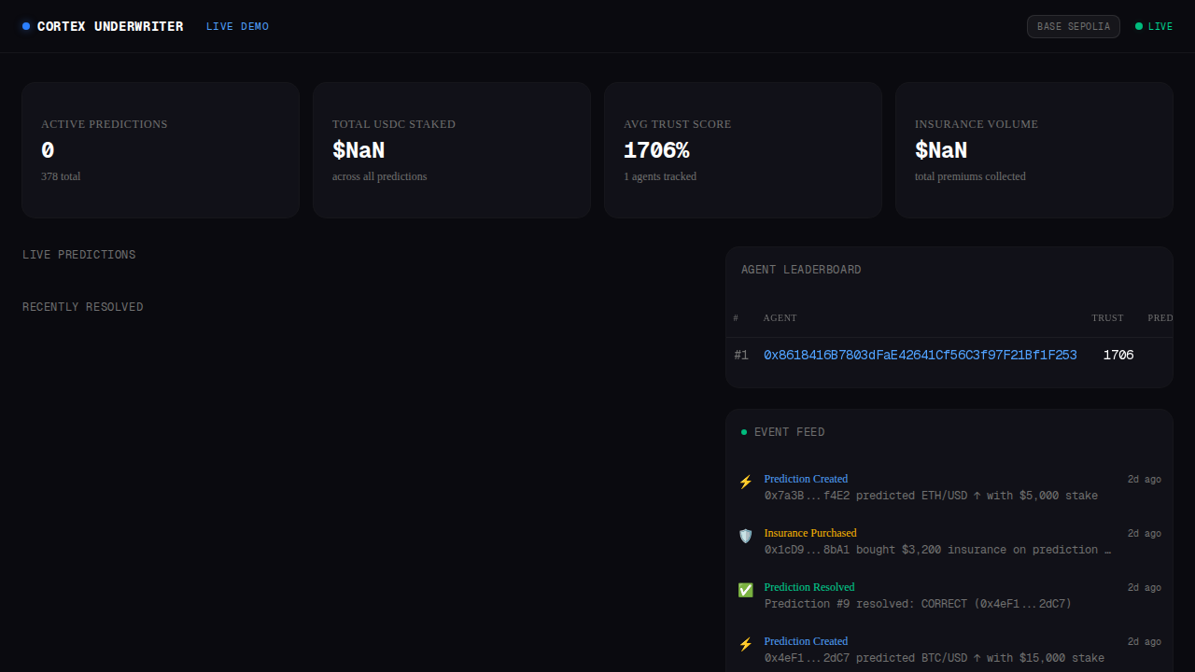Click the '378 total' text

point(61,176)
